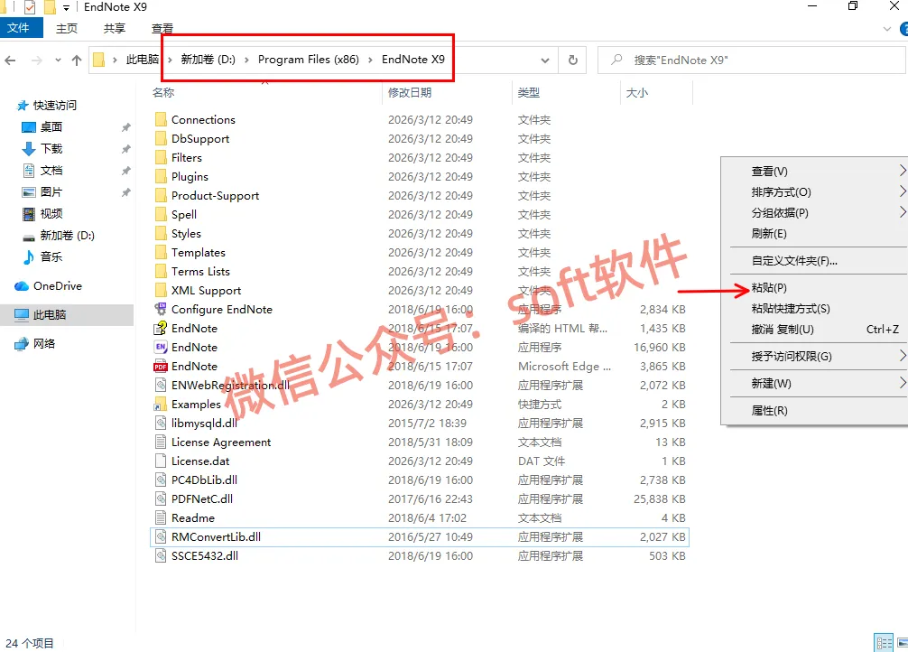Image resolution: width=908 pixels, height=652 pixels.
Task: Open Properties from the context menu
Action: 769,410
